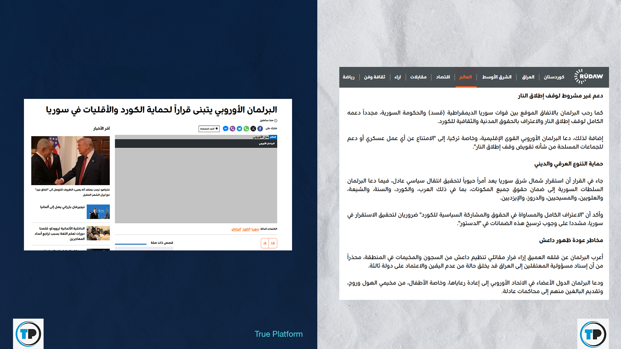Click the سوريا keyword tag link
The height and width of the screenshot is (349, 621).
255,229
